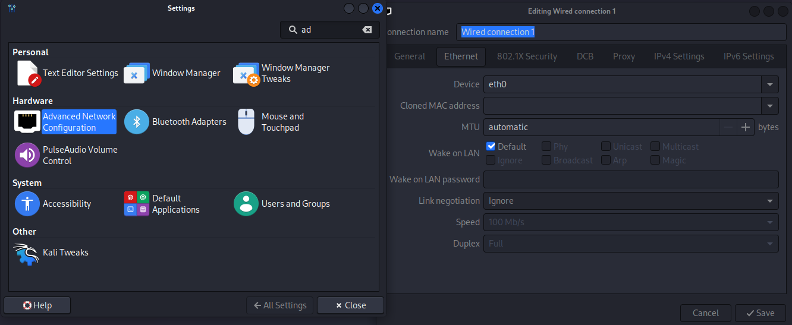The width and height of the screenshot is (792, 325).
Task: Open the Duplex Full dropdown
Action: (x=631, y=244)
